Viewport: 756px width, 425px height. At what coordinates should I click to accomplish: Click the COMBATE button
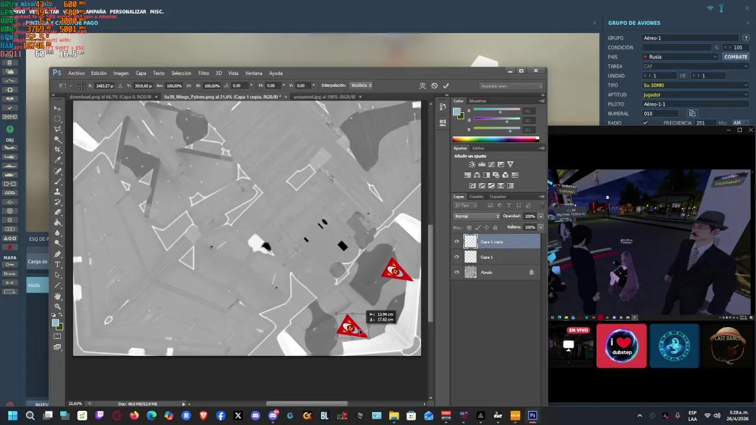click(736, 57)
